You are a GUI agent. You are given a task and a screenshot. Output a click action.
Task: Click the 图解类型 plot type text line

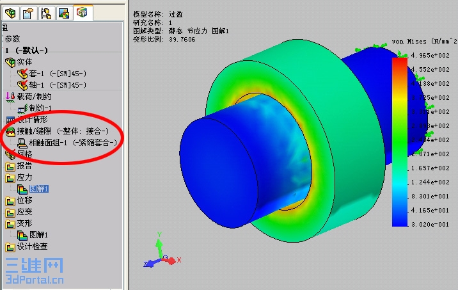tap(181, 31)
